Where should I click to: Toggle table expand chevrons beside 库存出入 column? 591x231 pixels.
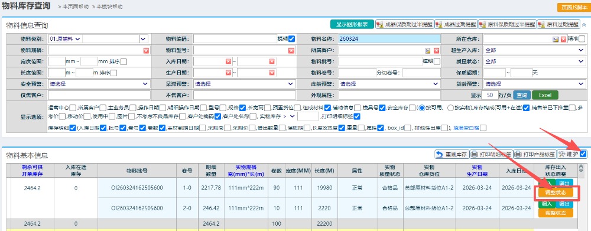click(x=581, y=168)
